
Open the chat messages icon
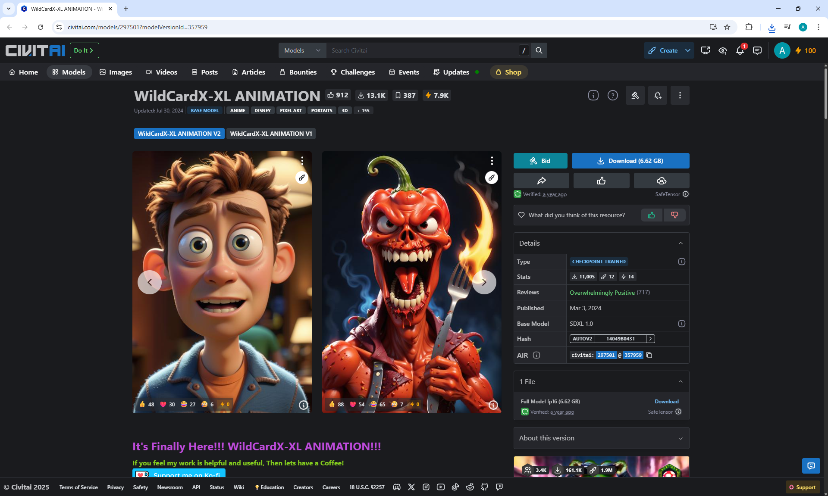pos(757,50)
